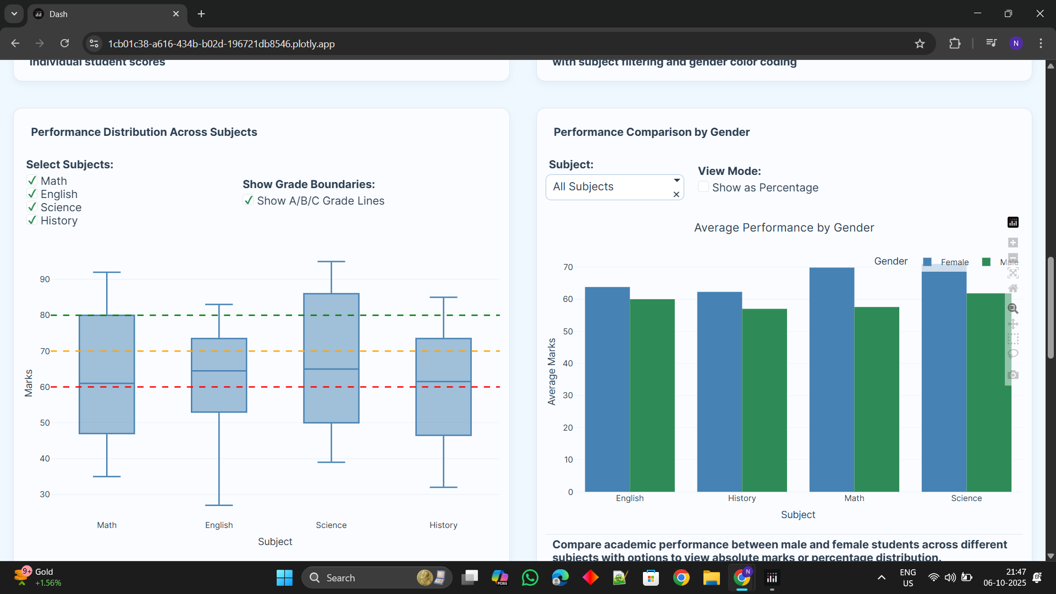Download plot with camera icon
The height and width of the screenshot is (594, 1056).
click(1013, 375)
